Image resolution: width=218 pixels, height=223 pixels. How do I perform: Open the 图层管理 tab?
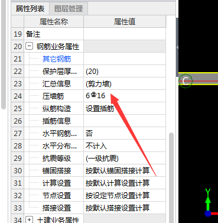[x=69, y=9]
